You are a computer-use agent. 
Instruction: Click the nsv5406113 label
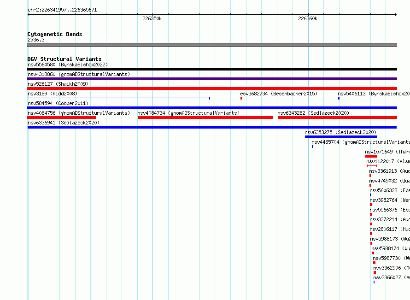tap(374, 94)
